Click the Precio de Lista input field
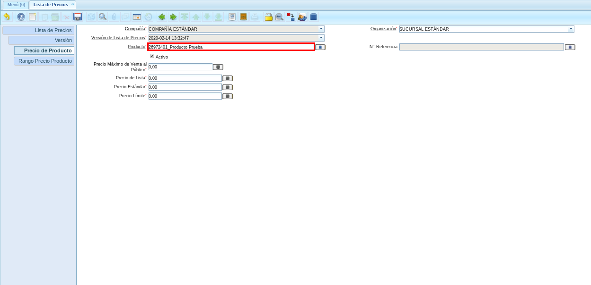Image resolution: width=591 pixels, height=285 pixels. click(185, 78)
